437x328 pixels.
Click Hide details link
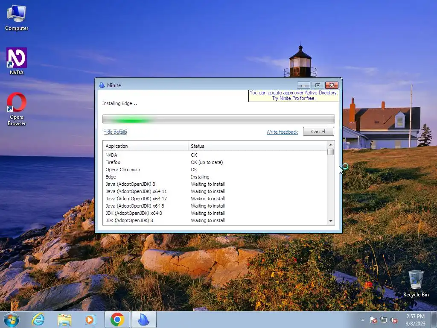point(115,132)
